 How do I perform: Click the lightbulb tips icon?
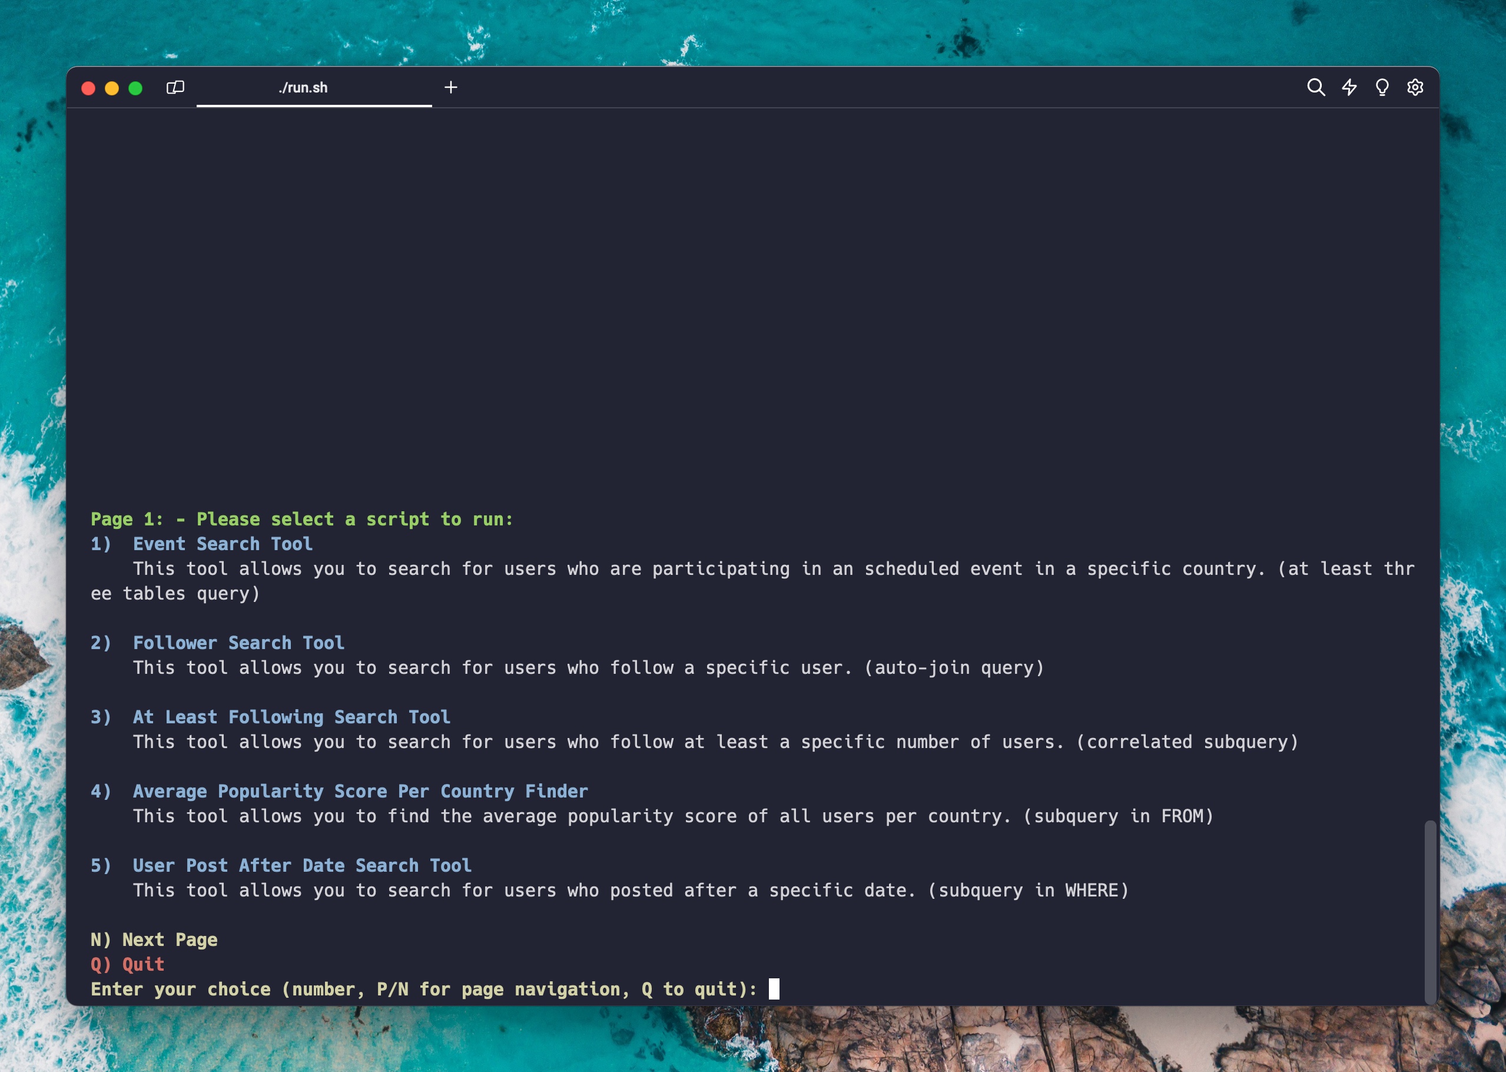[1382, 87]
